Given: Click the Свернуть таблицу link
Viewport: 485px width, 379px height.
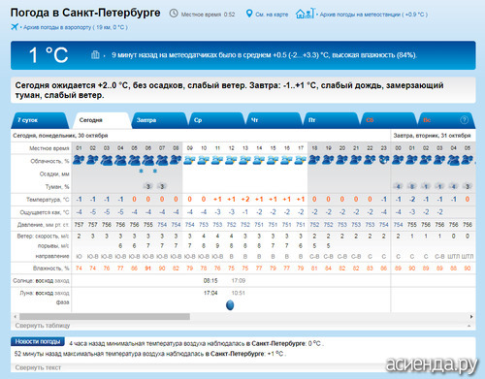Looking at the screenshot, I should pyautogui.click(x=43, y=326).
